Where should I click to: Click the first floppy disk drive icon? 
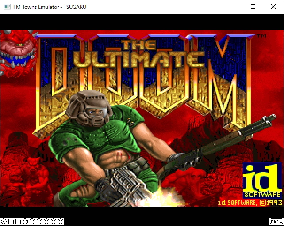11,221
